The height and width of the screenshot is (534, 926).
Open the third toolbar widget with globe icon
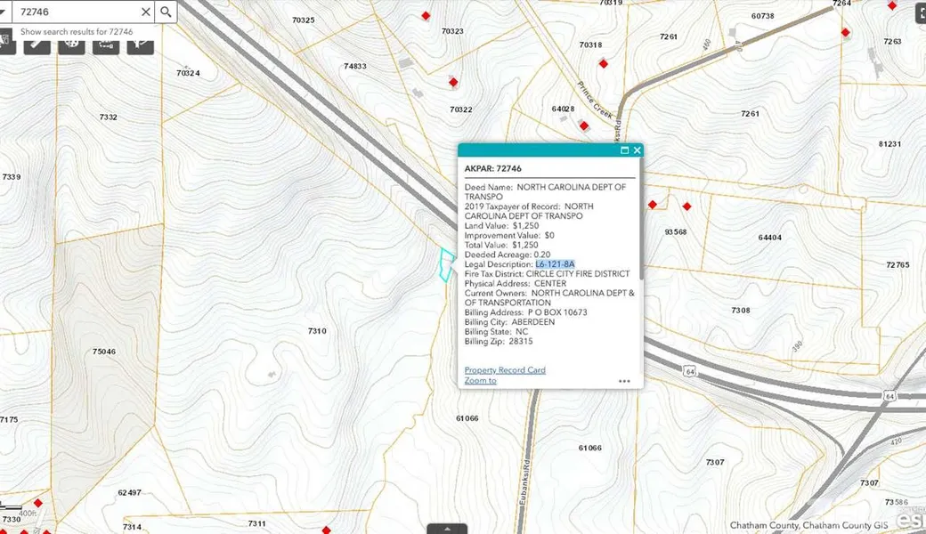click(71, 43)
